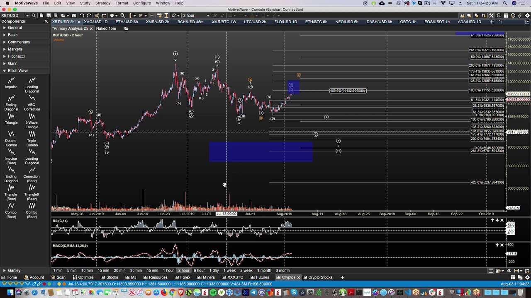
Task: Select the 2 hour interval button
Action: [x=183, y=270]
